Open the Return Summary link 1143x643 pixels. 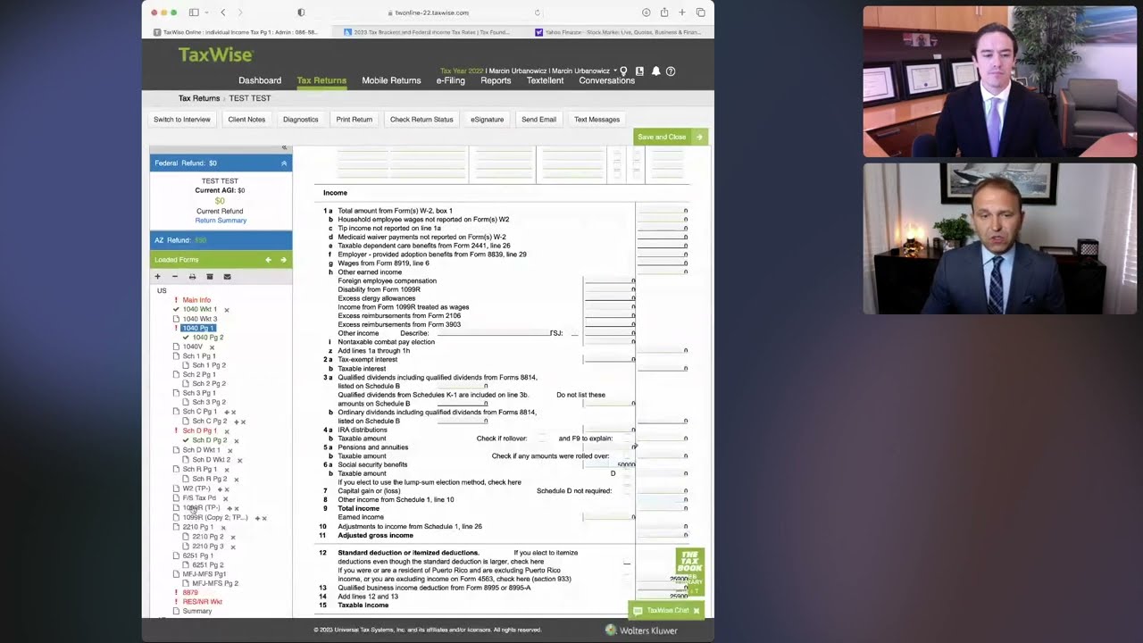click(x=221, y=221)
